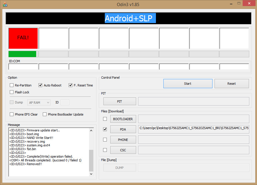Click the BOOTLOADER file path field
This screenshot has height=185, width=257.
(x=194, y=119)
